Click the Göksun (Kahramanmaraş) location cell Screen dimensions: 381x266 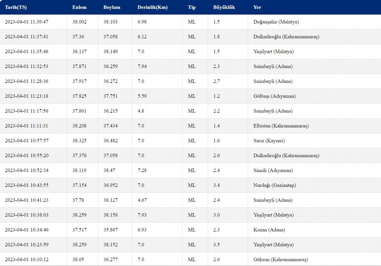click(x=281, y=260)
